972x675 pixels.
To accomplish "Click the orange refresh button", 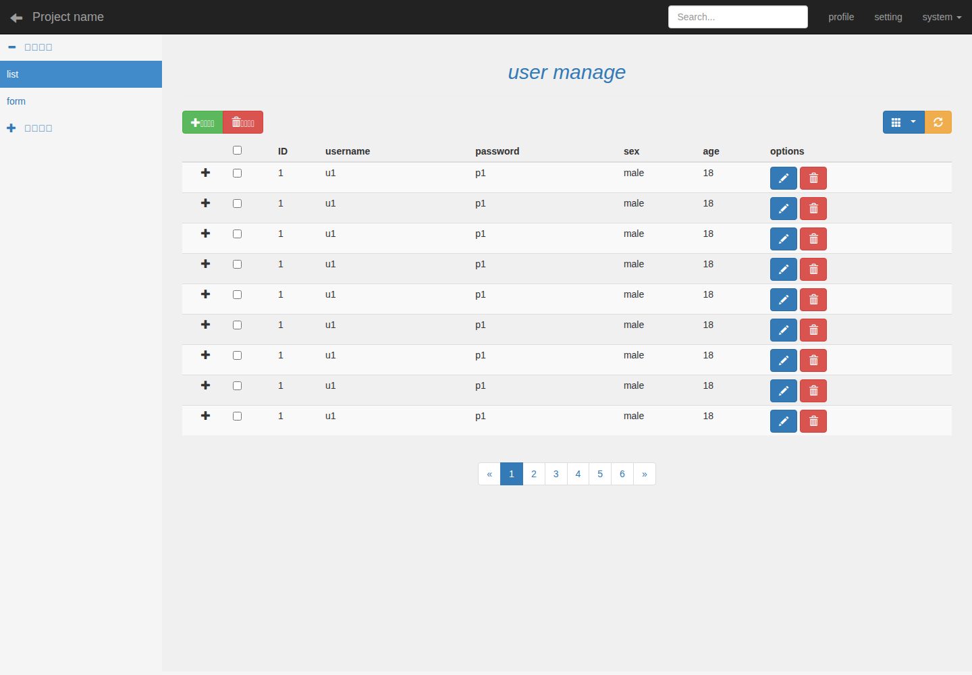I will click(x=938, y=122).
